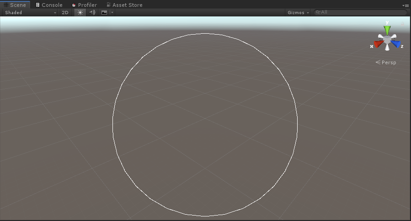The height and width of the screenshot is (221, 411).
Task: Click the bottom white gizmo cone
Action: click(x=387, y=47)
